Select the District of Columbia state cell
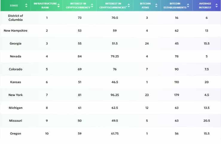Screen dimensions: 221x144 [x=16, y=18]
